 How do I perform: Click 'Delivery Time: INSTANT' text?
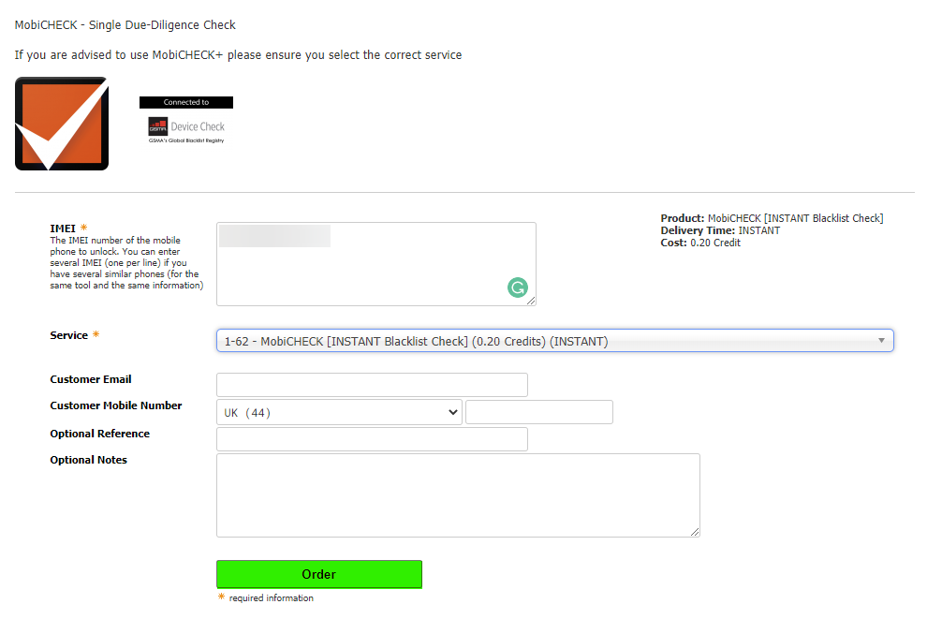720,230
